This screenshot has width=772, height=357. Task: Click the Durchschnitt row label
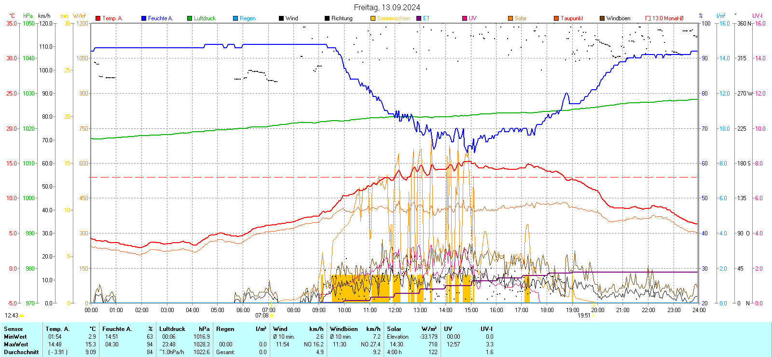coord(21,352)
